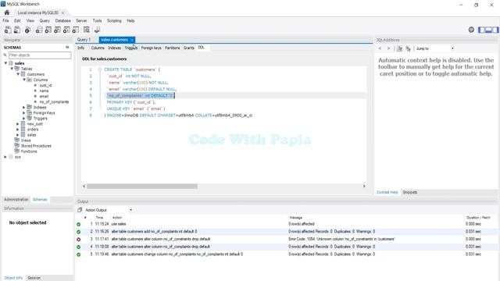Create new schema toolbar icon
500x281 pixels.
click(x=38, y=30)
